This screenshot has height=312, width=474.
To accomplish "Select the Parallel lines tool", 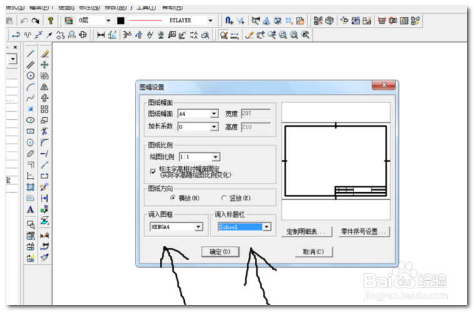I will (x=30, y=65).
